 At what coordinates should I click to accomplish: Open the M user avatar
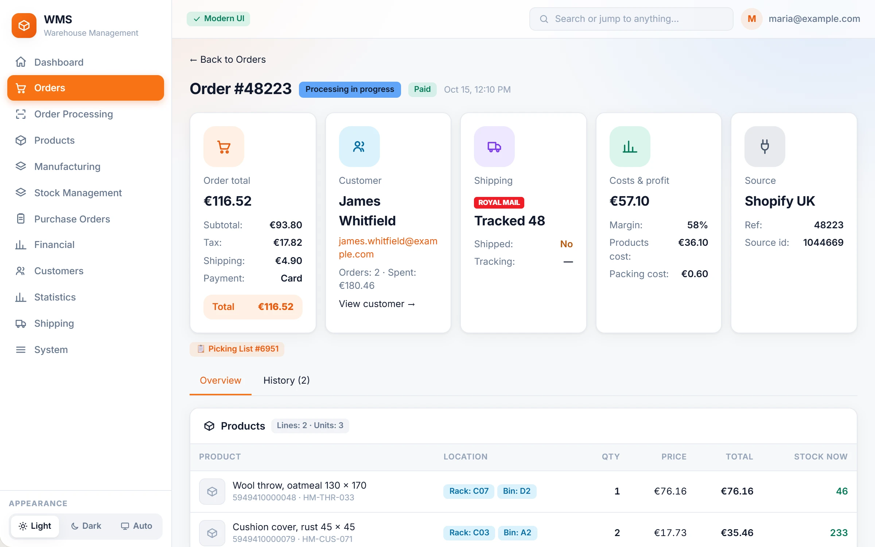752,19
